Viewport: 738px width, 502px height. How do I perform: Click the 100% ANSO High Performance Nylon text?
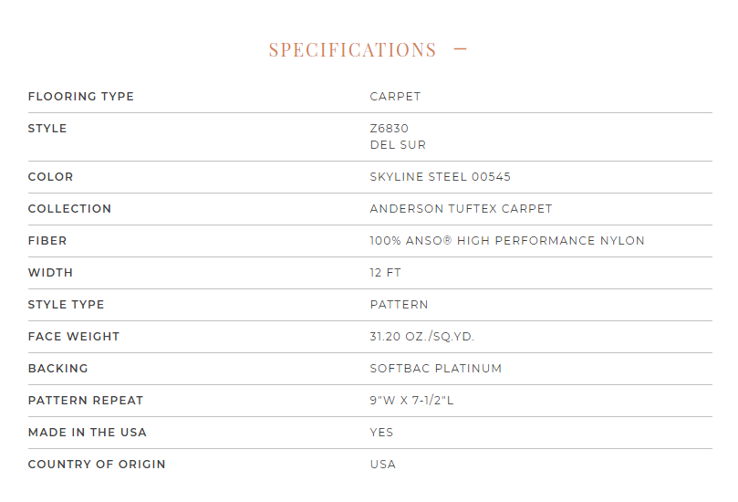(x=507, y=241)
